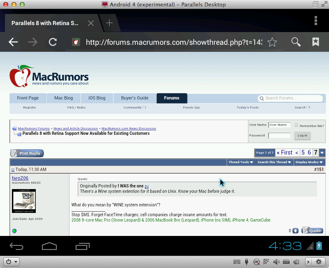This screenshot has width=329, height=268.
Task: Open the Buyer's Guide tab
Action: coord(135,98)
